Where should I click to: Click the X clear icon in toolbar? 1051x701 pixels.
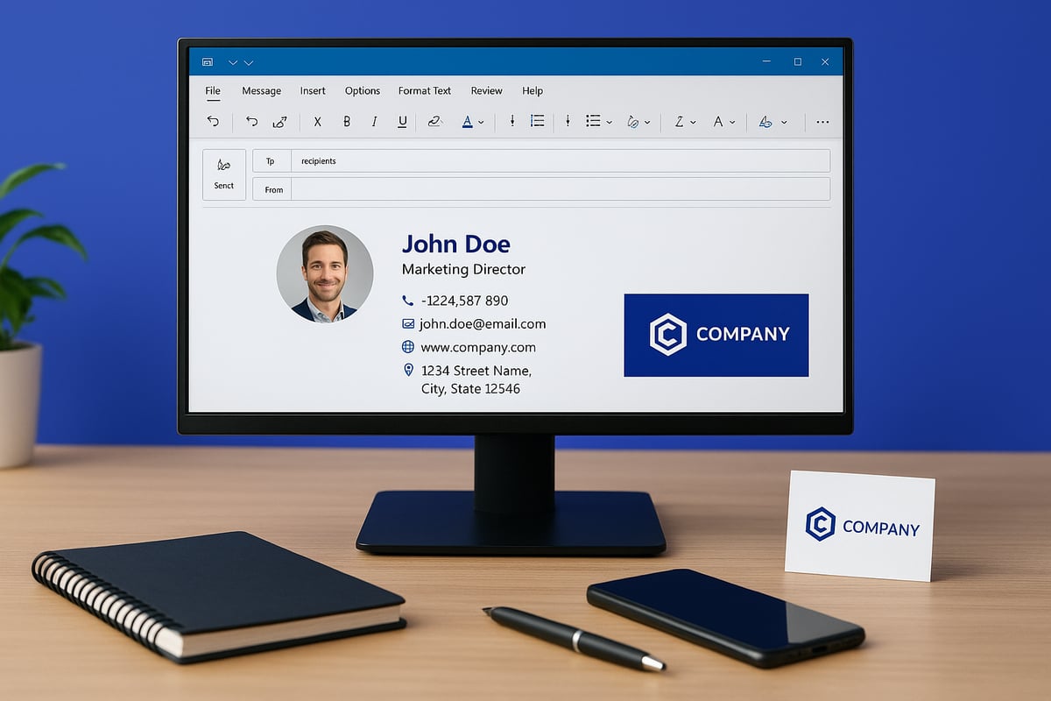(x=317, y=123)
